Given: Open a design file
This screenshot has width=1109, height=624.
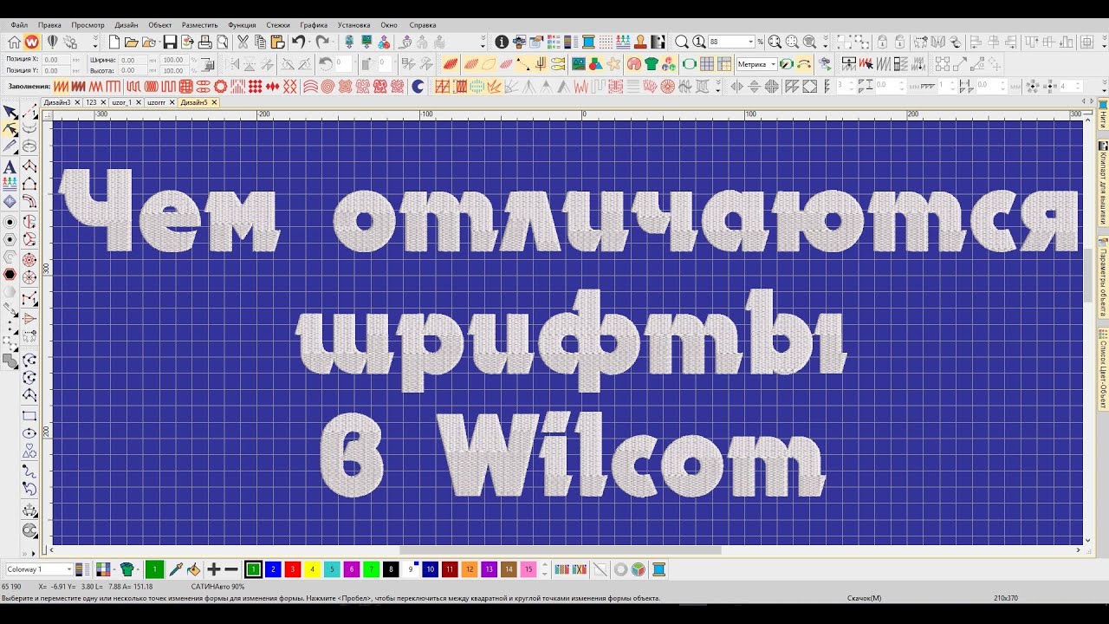Looking at the screenshot, I should point(132,42).
